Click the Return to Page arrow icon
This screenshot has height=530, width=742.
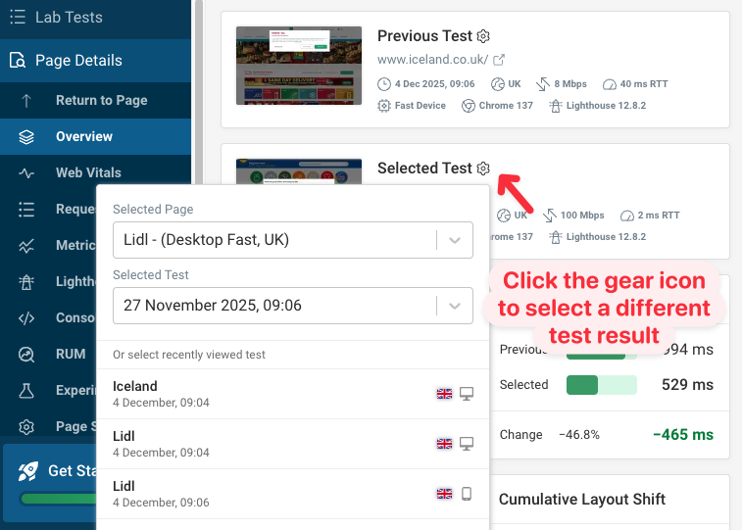click(26, 100)
